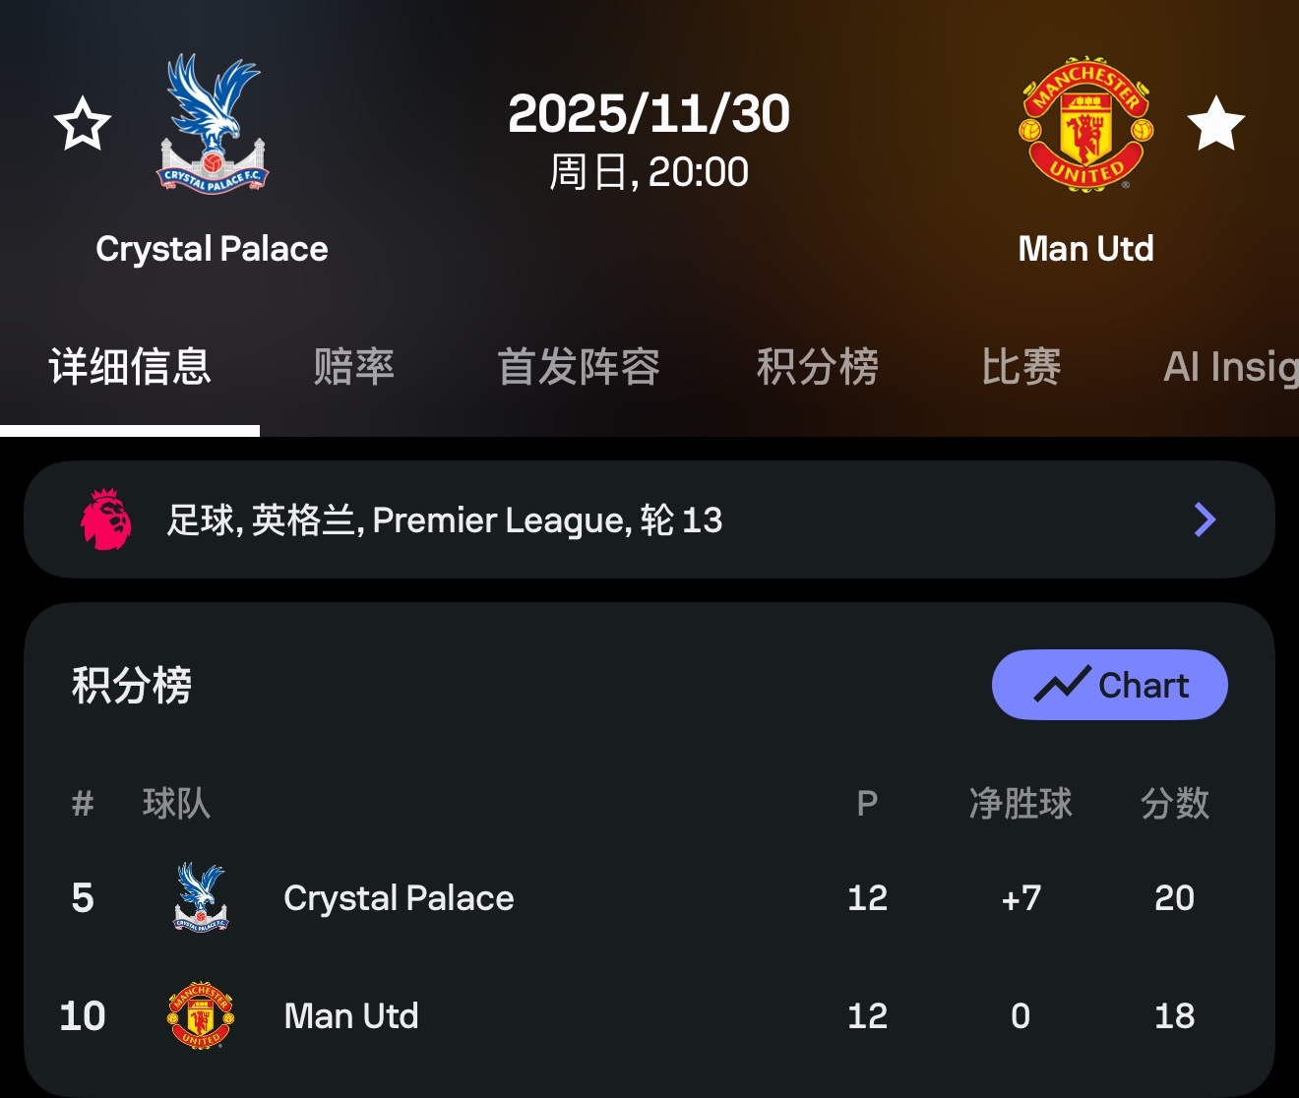1299x1098 pixels.
Task: Tap the Crystal Palace crest in header
Action: [x=213, y=124]
